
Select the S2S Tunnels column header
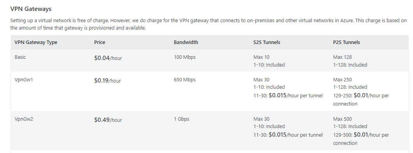tap(267, 42)
